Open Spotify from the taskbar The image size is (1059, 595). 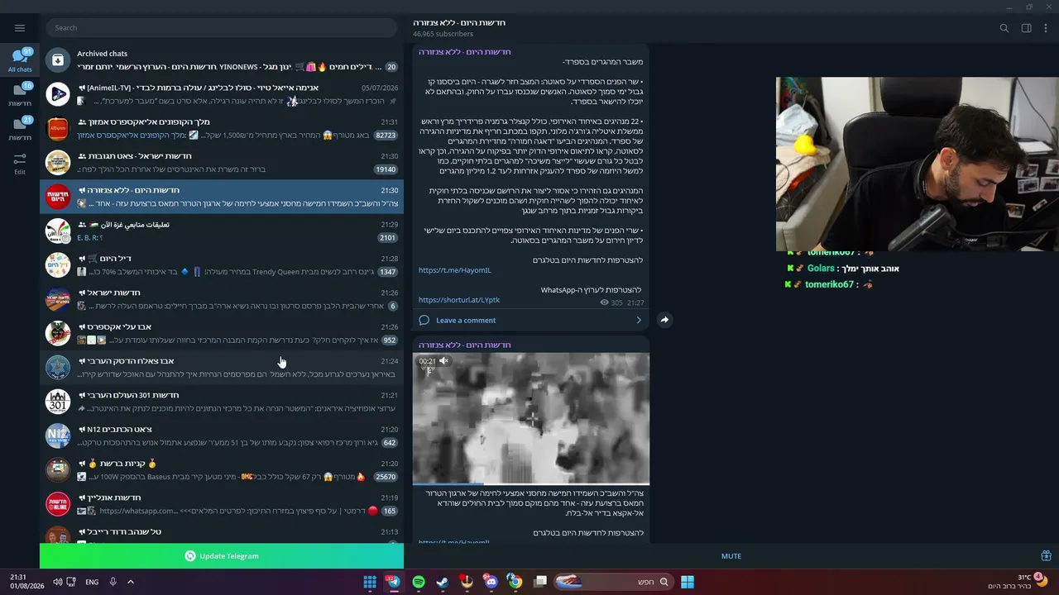[419, 582]
